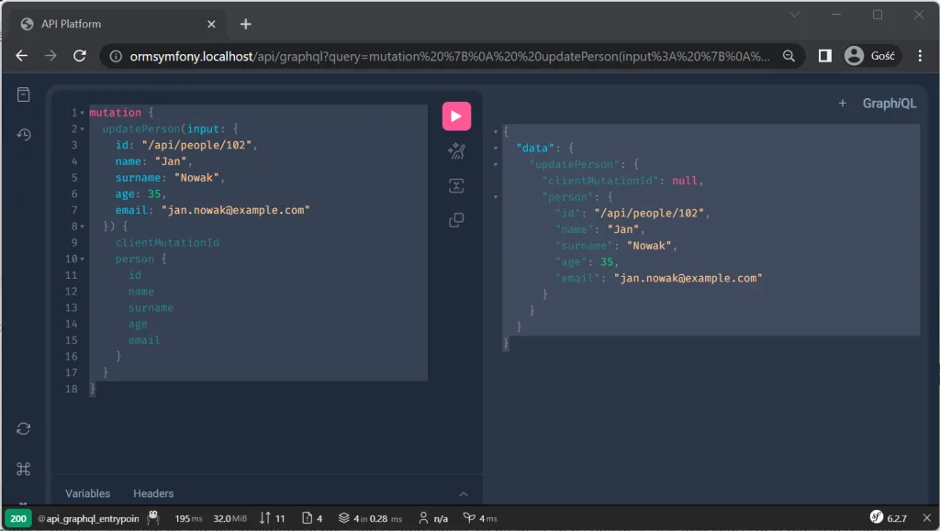Show the query history panel
This screenshot has height=531, width=940.
[23, 135]
